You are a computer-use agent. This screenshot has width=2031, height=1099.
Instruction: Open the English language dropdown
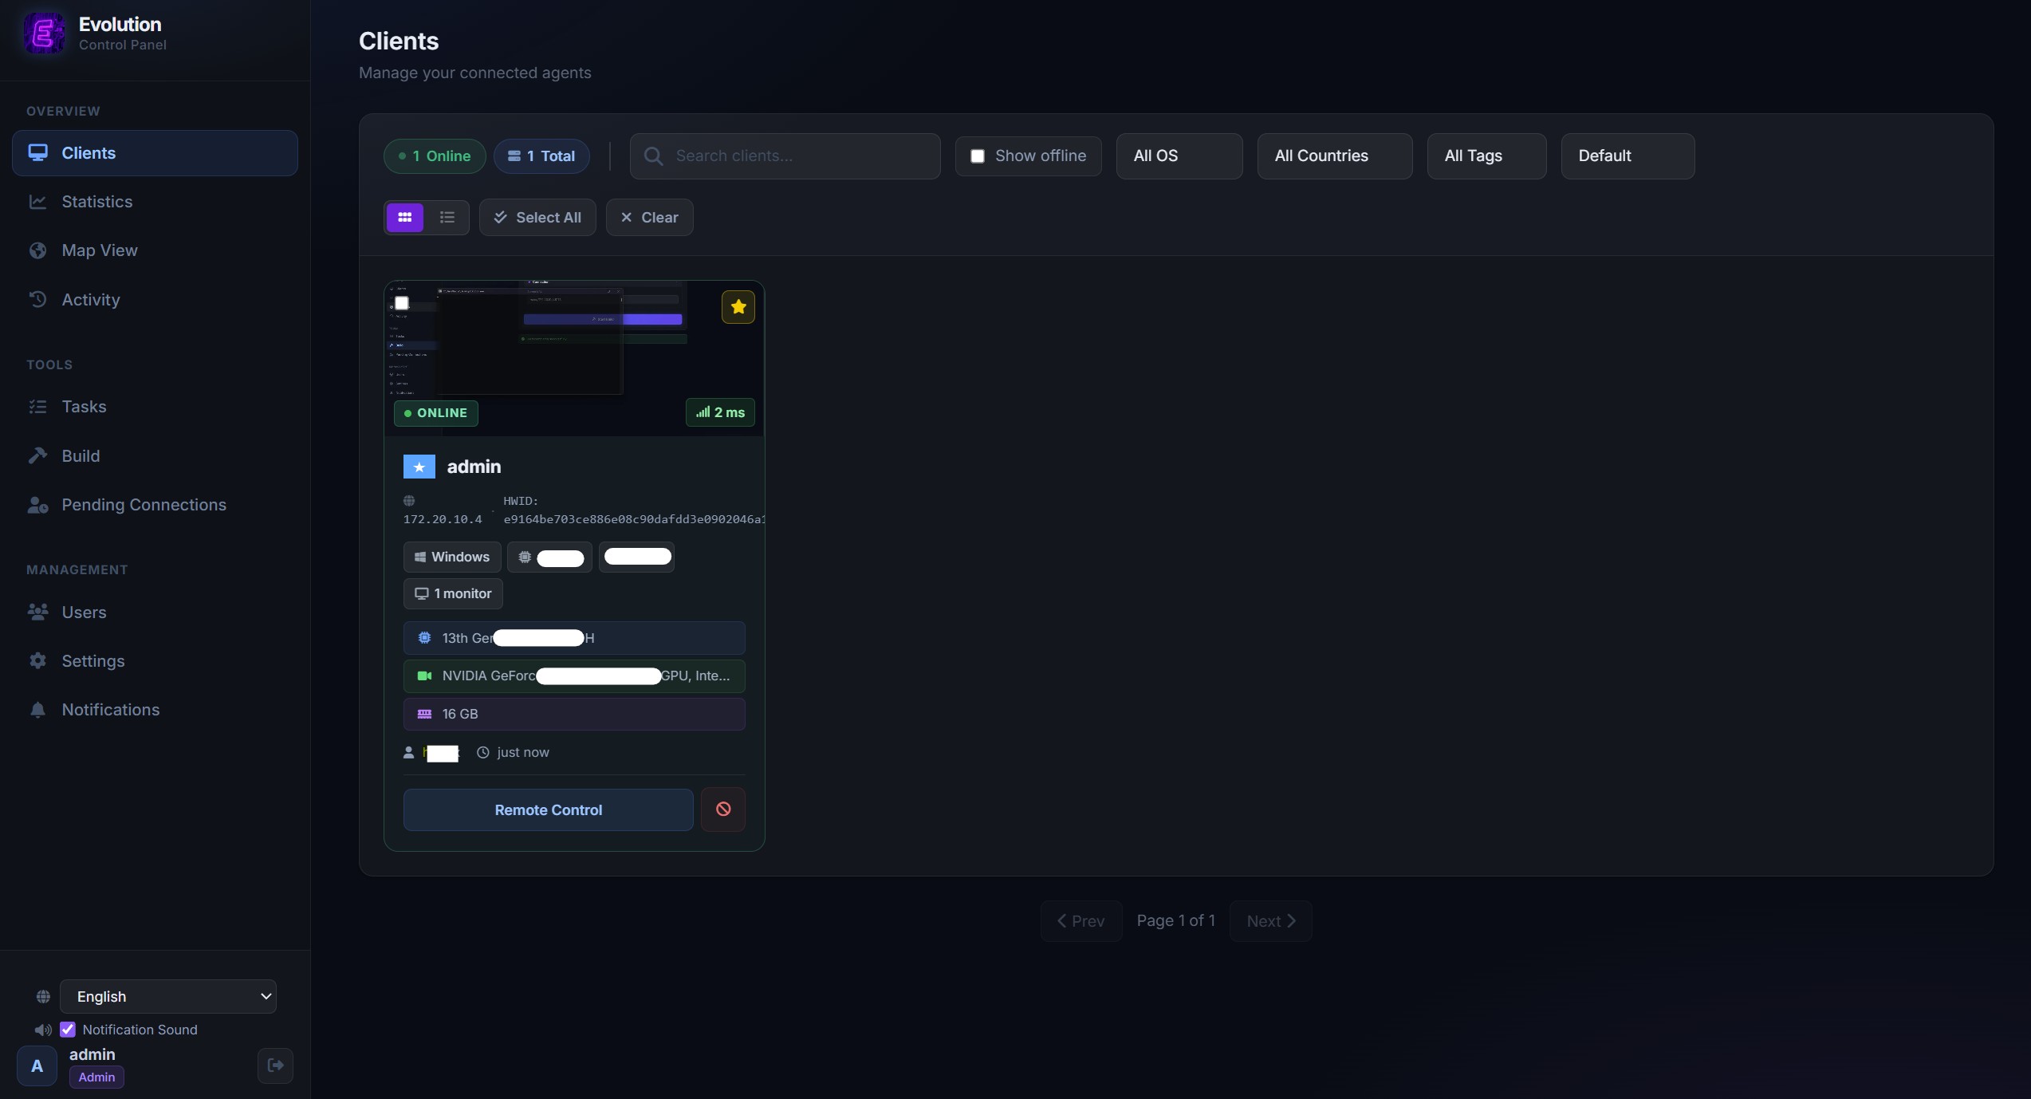pyautogui.click(x=168, y=997)
